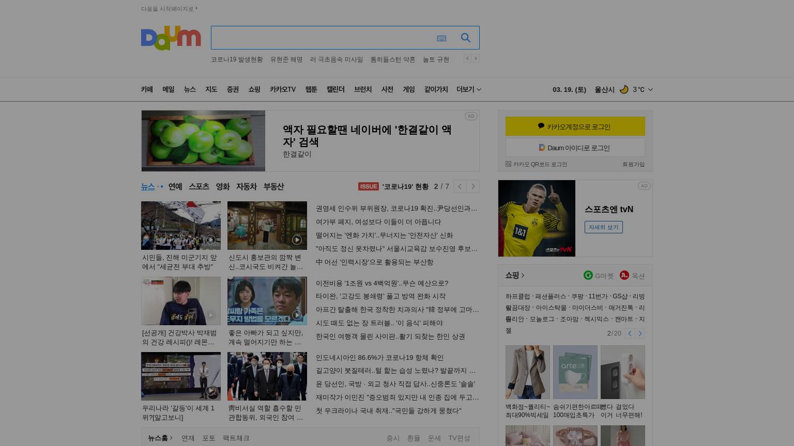Image resolution: width=794 pixels, height=446 pixels.
Task: Switch to the 연예 news tab
Action: [x=175, y=186]
